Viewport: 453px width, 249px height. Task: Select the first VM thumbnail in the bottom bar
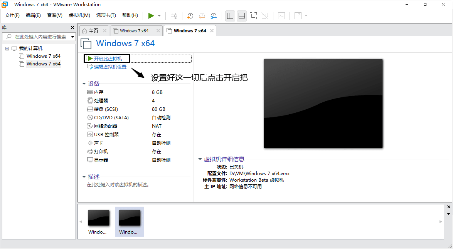click(99, 222)
